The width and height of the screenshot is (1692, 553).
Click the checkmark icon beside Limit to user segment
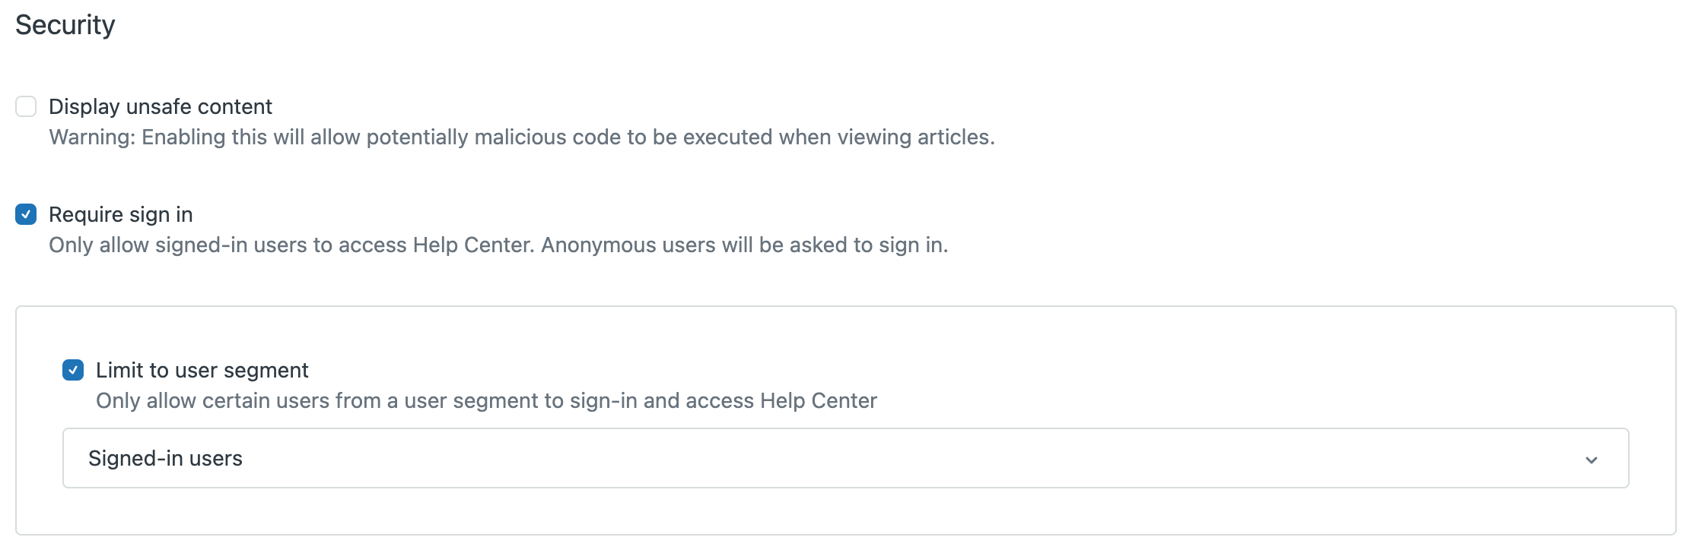pyautogui.click(x=73, y=370)
